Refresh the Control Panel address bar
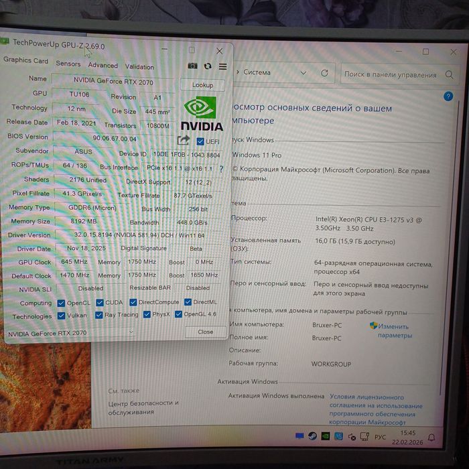 tap(324, 73)
